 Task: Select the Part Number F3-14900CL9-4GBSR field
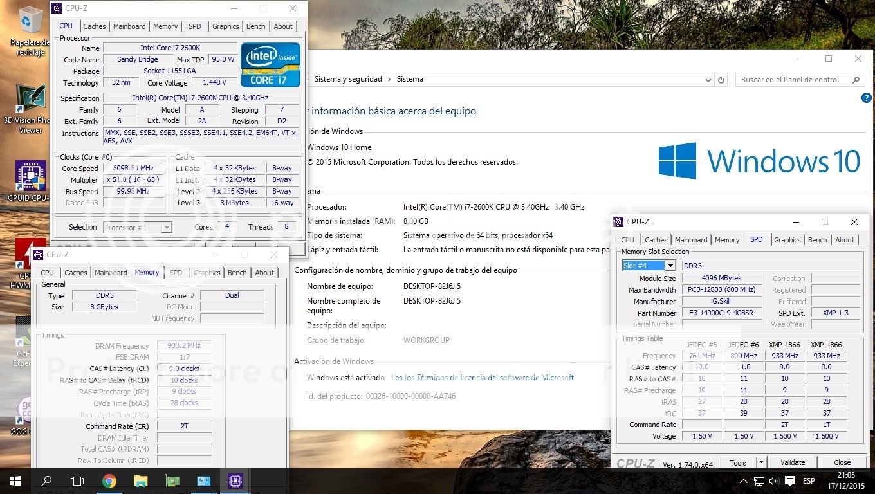pyautogui.click(x=722, y=313)
